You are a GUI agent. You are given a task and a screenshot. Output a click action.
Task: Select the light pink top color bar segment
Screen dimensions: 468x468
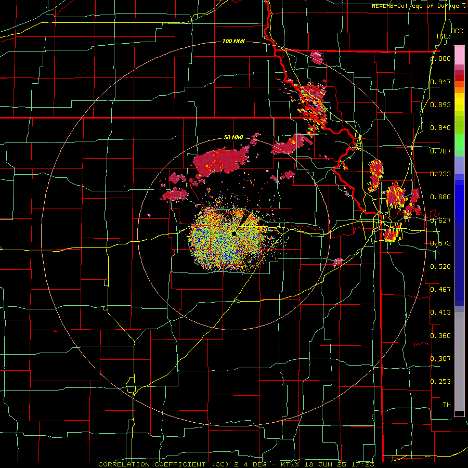tap(459, 55)
